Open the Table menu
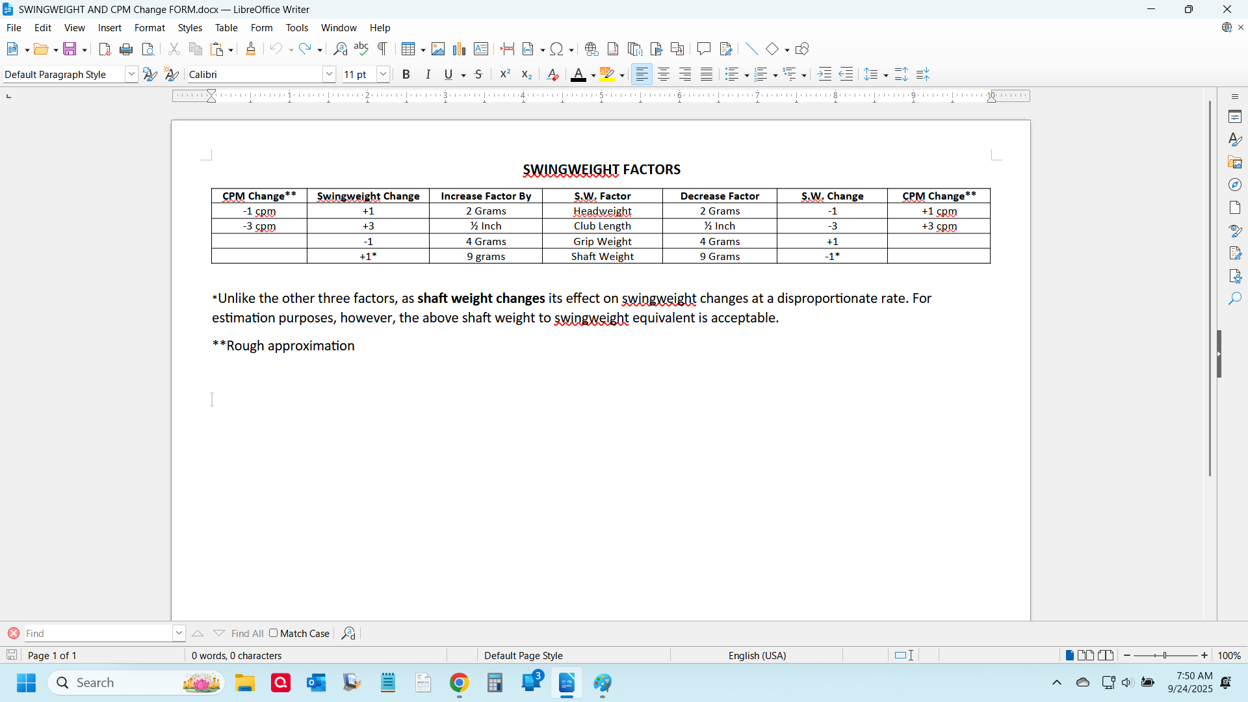 226,28
